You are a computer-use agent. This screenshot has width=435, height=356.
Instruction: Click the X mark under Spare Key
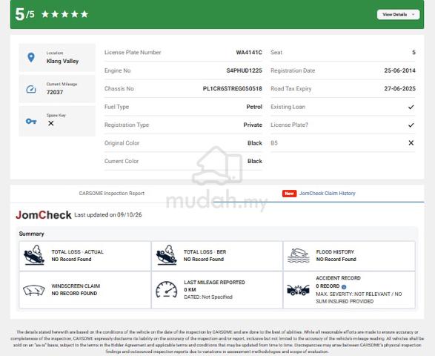pos(51,123)
